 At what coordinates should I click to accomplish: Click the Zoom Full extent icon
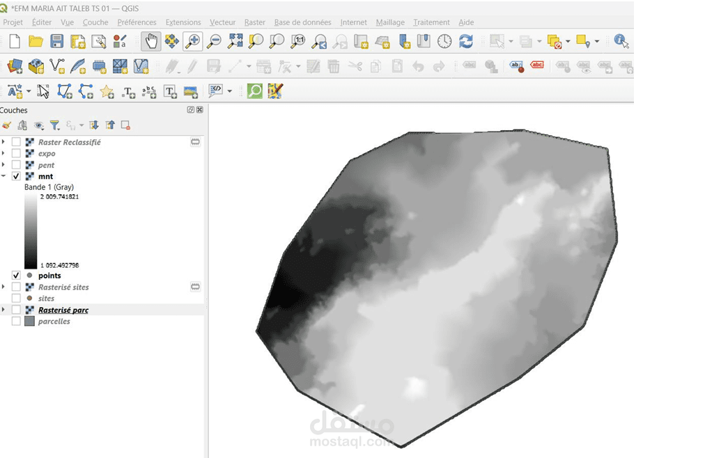(235, 41)
